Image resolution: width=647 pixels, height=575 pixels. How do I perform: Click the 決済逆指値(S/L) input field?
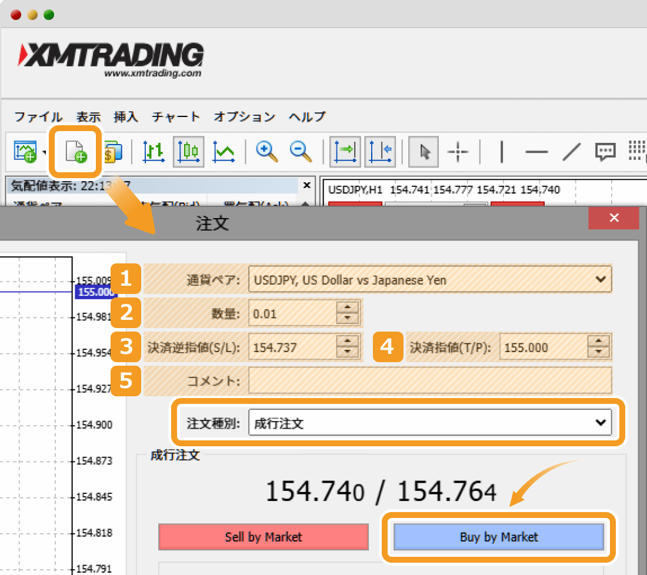pyautogui.click(x=292, y=347)
